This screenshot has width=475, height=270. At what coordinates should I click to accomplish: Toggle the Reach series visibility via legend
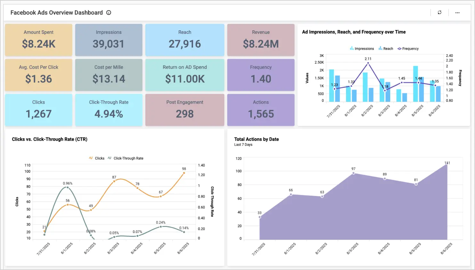click(386, 49)
